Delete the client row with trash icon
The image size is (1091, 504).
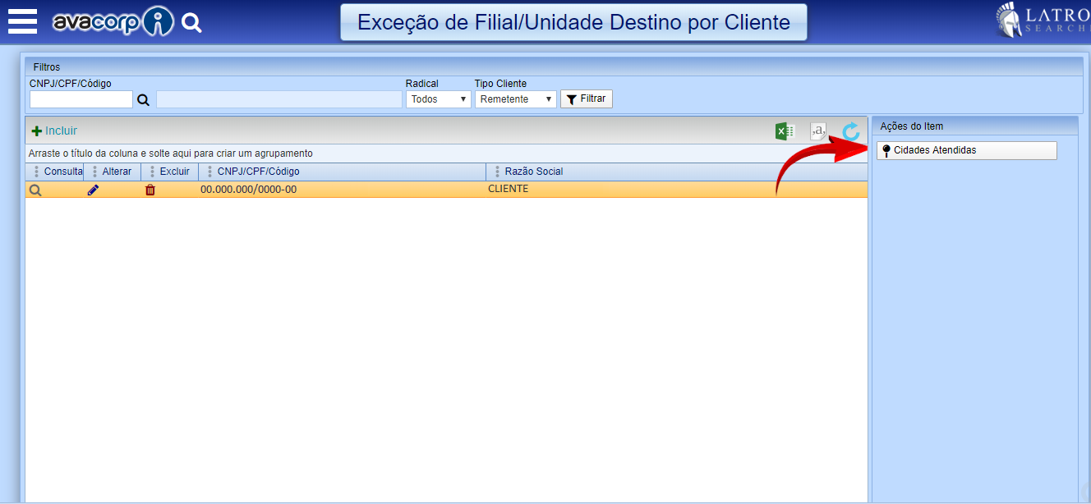tap(150, 190)
